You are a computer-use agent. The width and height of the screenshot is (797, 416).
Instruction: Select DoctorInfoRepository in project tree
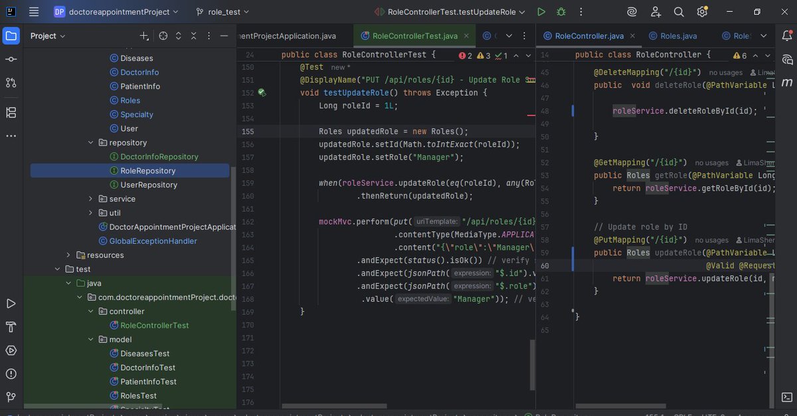click(154, 157)
